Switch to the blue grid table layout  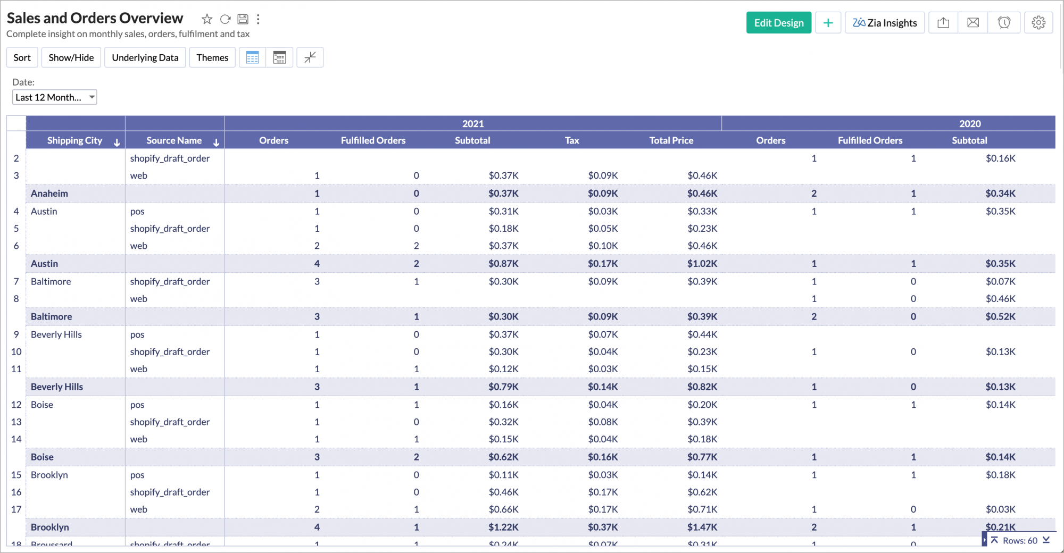click(253, 57)
